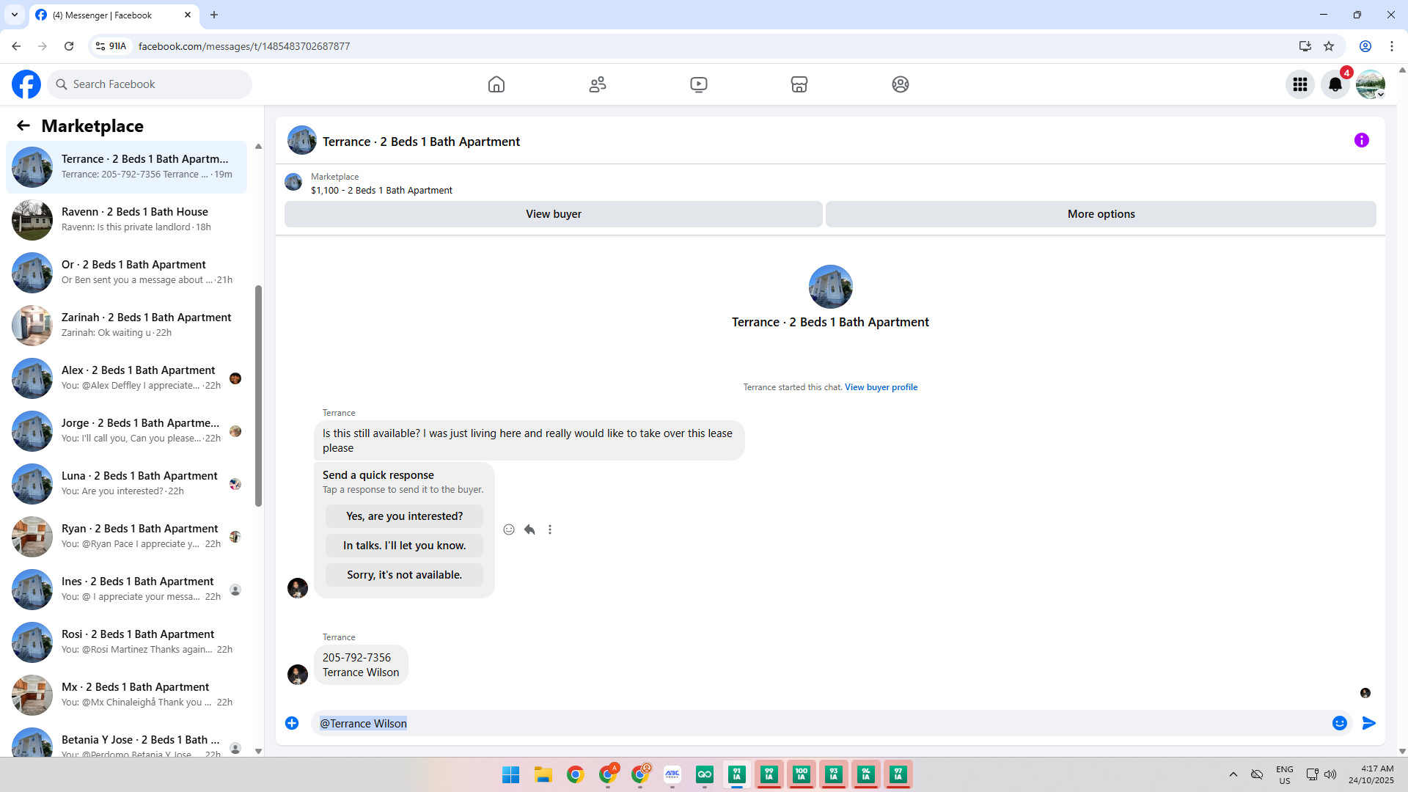Reply to the message with arrow icon

pyautogui.click(x=529, y=529)
